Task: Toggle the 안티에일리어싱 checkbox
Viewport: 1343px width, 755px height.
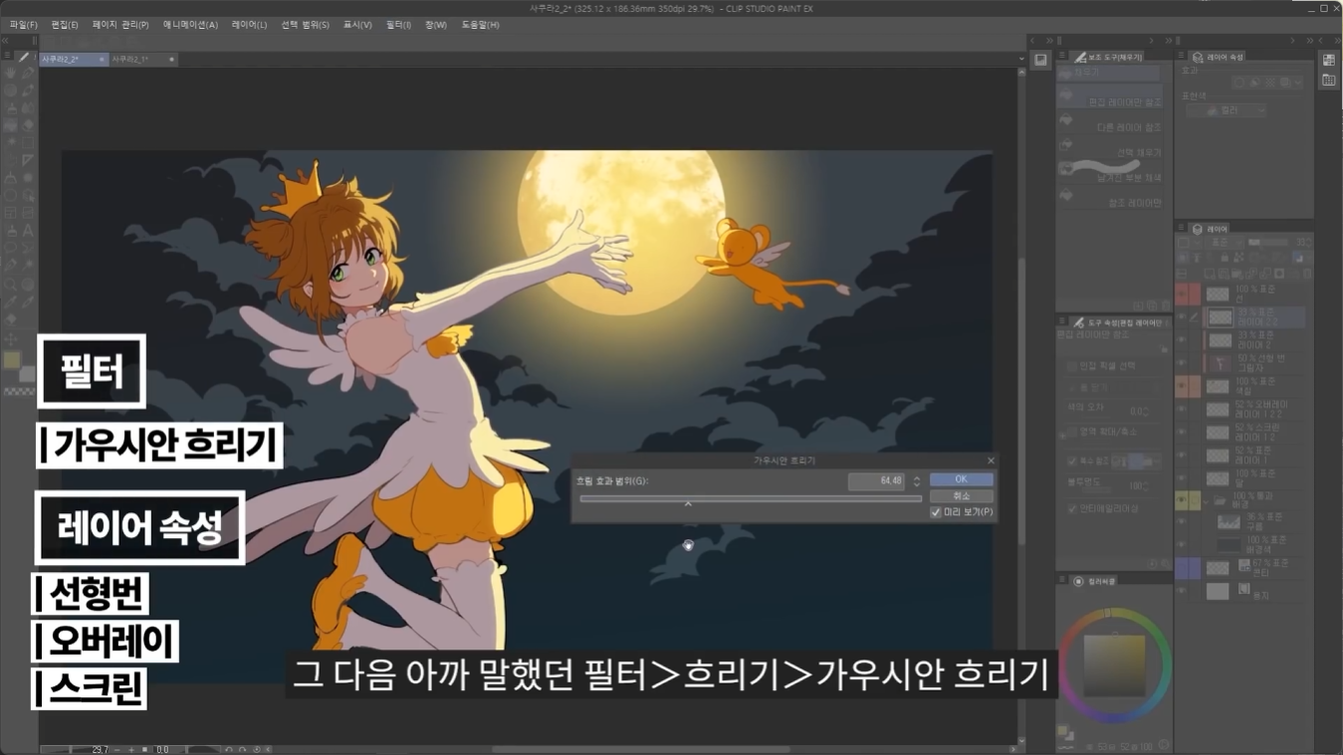Action: tap(1071, 508)
